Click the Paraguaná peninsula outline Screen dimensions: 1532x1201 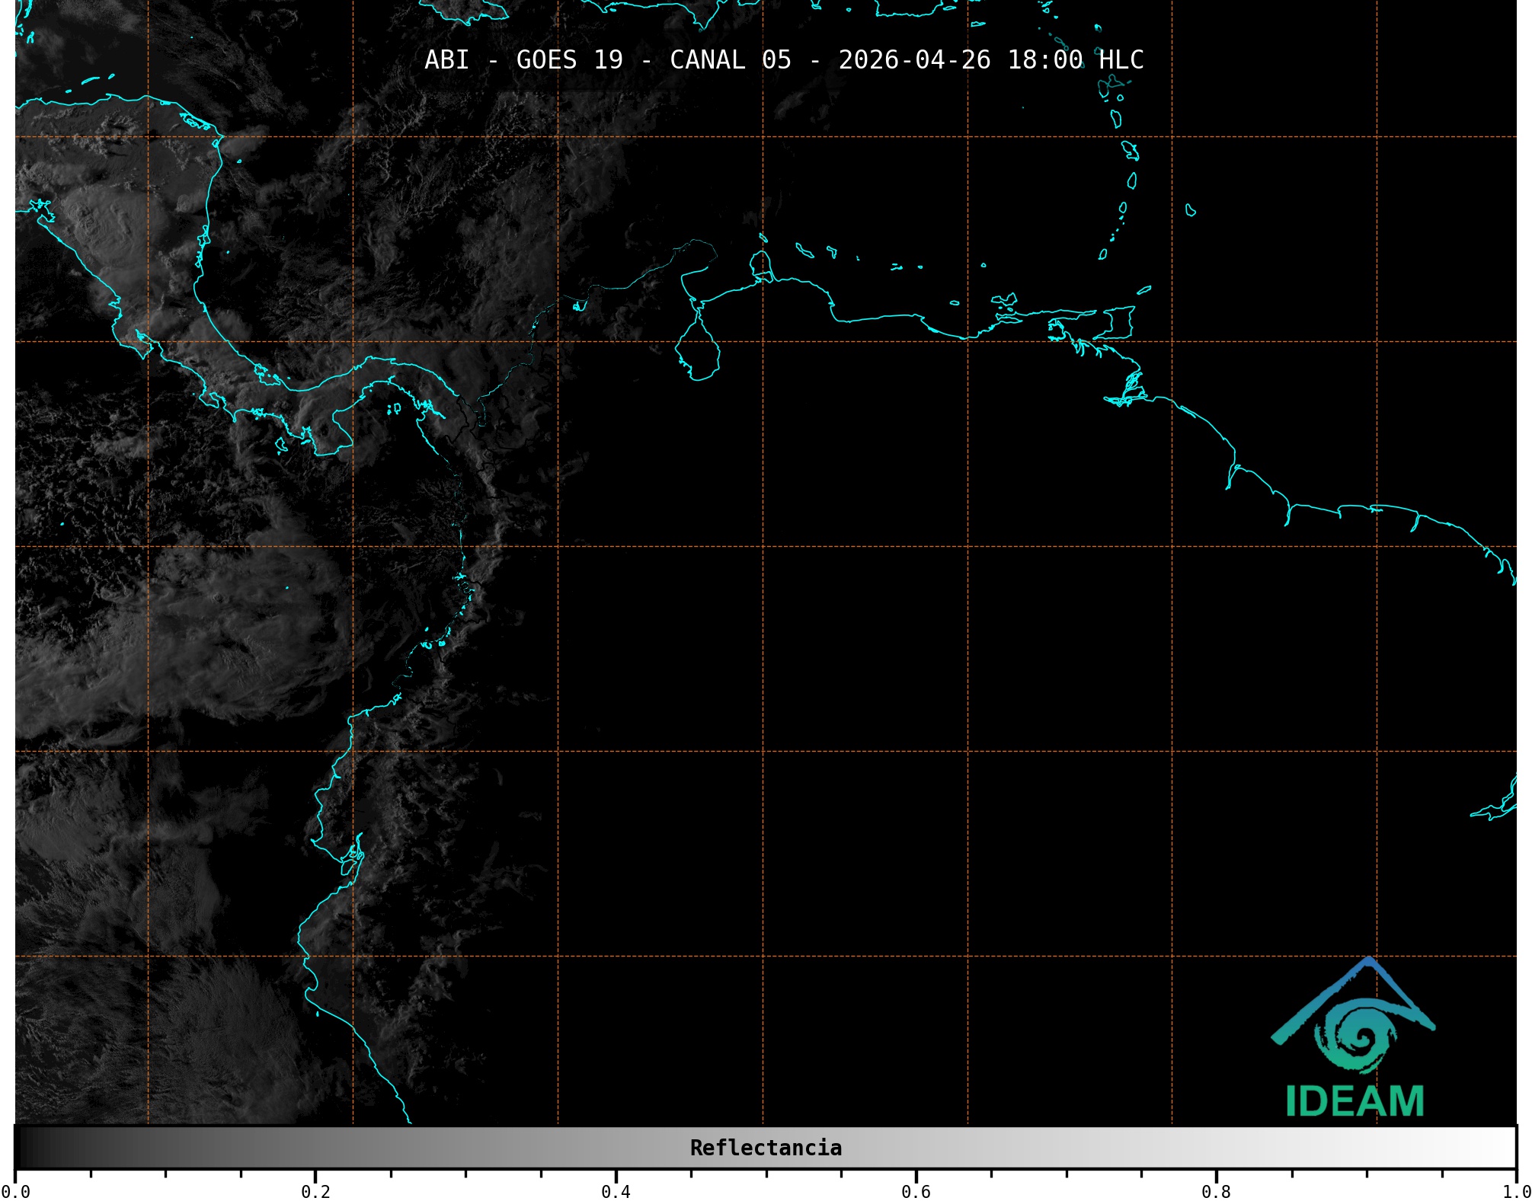[x=760, y=264]
